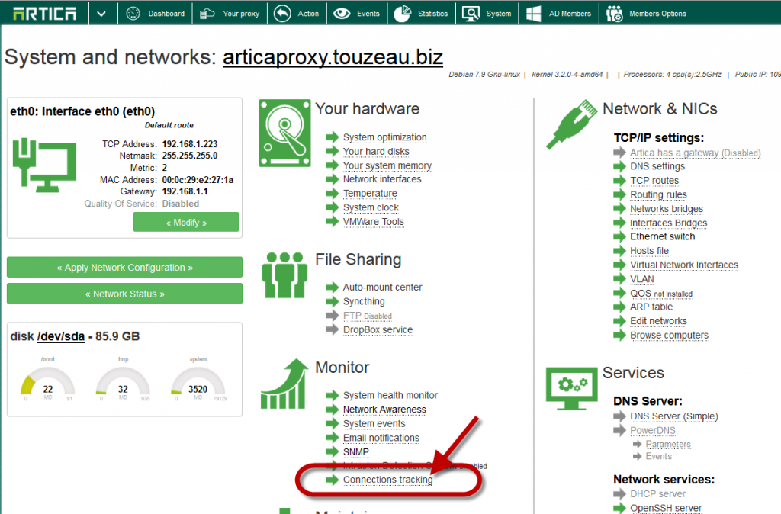Image resolution: width=781 pixels, height=514 pixels.
Task: Open Email notifications link
Action: [x=381, y=438]
